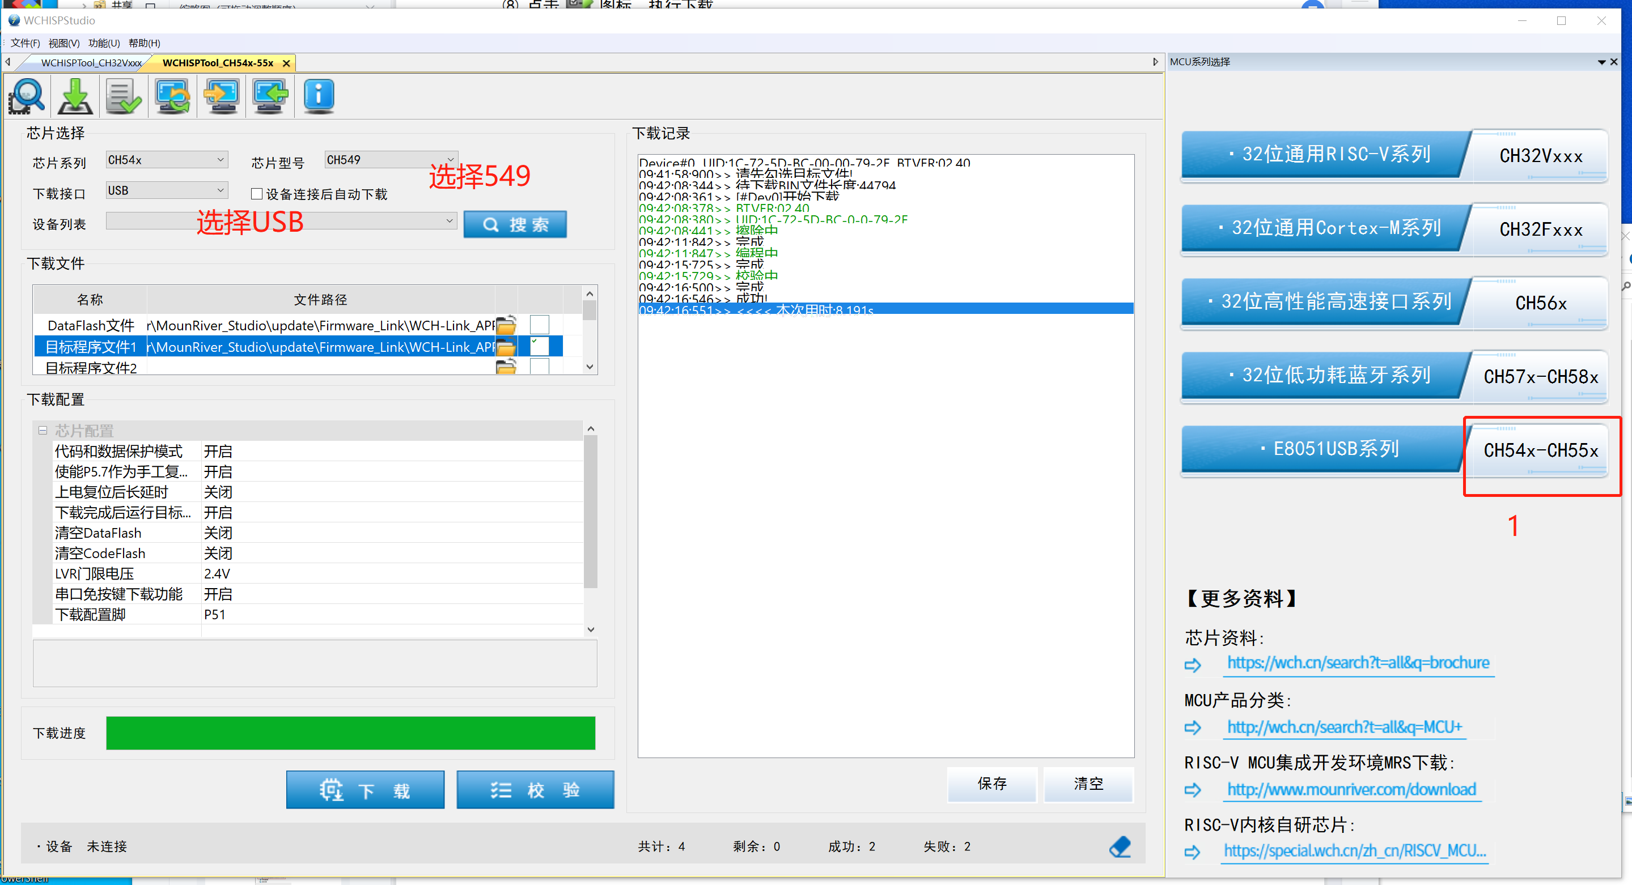Open the 设备列表 dropdown
The height and width of the screenshot is (885, 1632).
pos(281,220)
